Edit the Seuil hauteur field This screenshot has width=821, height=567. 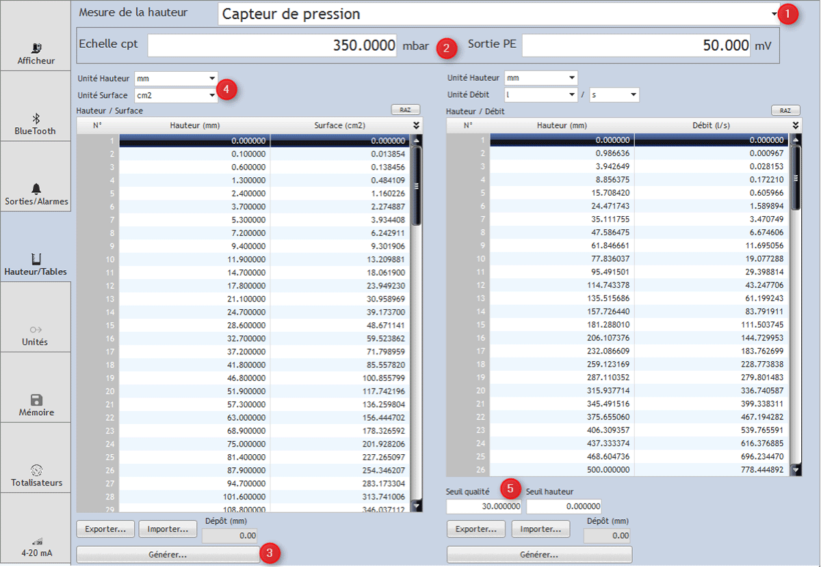564,506
